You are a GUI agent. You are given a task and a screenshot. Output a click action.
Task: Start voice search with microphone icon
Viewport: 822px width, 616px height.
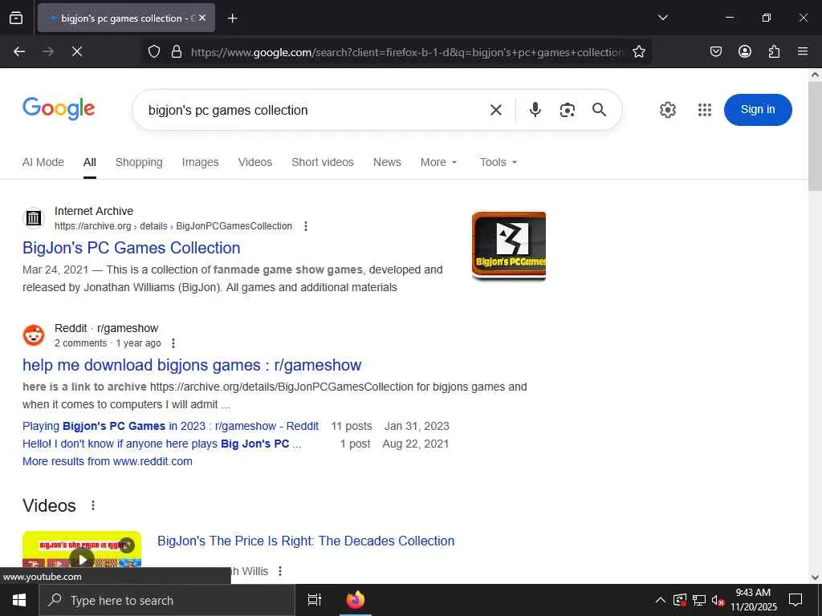535,109
